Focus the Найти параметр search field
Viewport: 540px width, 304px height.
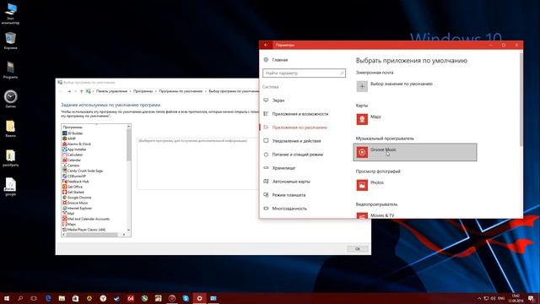(304, 73)
